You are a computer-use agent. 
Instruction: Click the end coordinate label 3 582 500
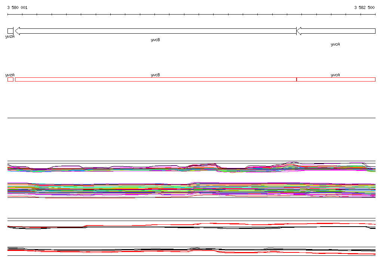point(364,7)
